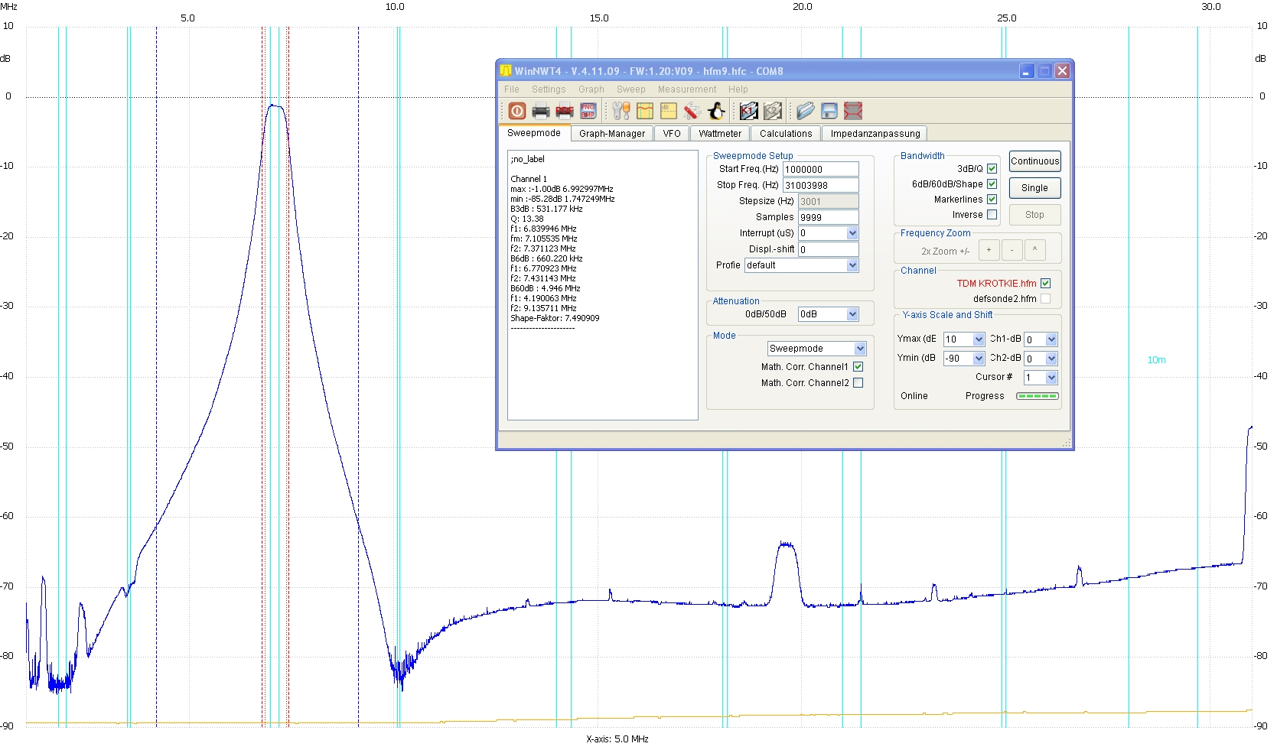
Task: Click the K1 channel calibration icon
Action: (749, 112)
